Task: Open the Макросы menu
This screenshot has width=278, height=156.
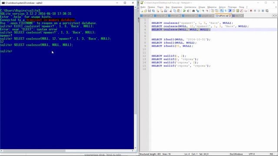Action: pyautogui.click(x=212, y=7)
